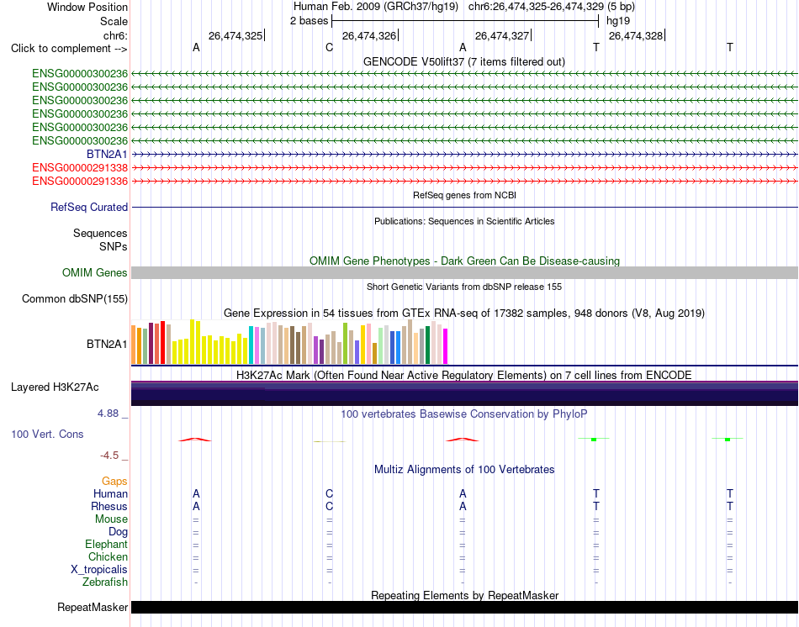Viewport: 799px width, 627px height.
Task: Click the red ENSG00000291338 transcript line
Action: click(464, 167)
